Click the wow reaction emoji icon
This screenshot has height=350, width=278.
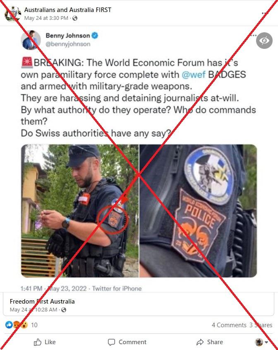tap(24, 325)
